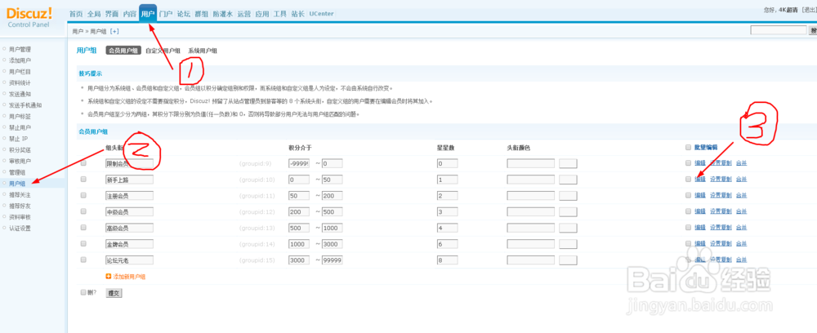Open 推荐好友 in the sidebar
Viewport: 817px width, 333px height.
tap(20, 206)
